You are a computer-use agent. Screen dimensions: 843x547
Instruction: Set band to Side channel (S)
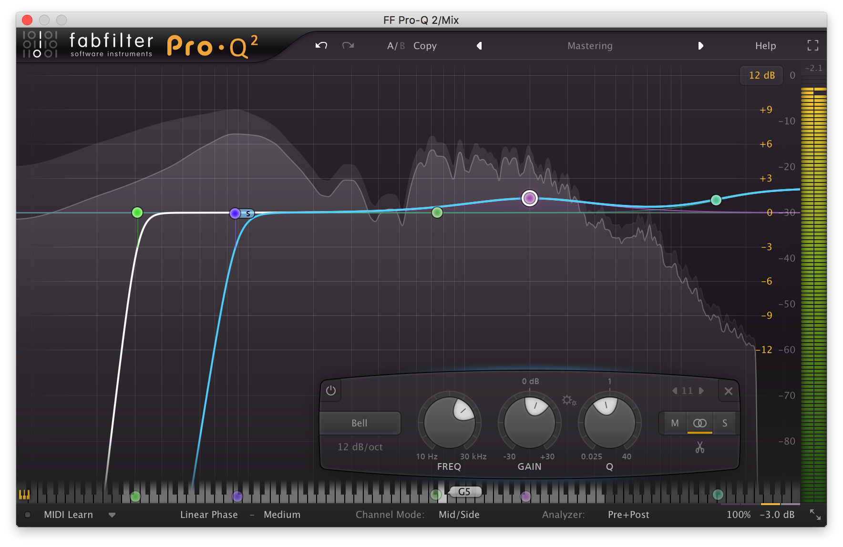[725, 423]
